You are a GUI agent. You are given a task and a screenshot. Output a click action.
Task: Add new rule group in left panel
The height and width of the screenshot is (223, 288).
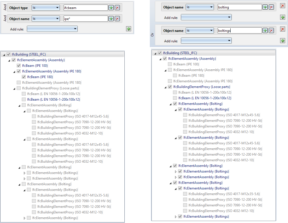(x=129, y=29)
